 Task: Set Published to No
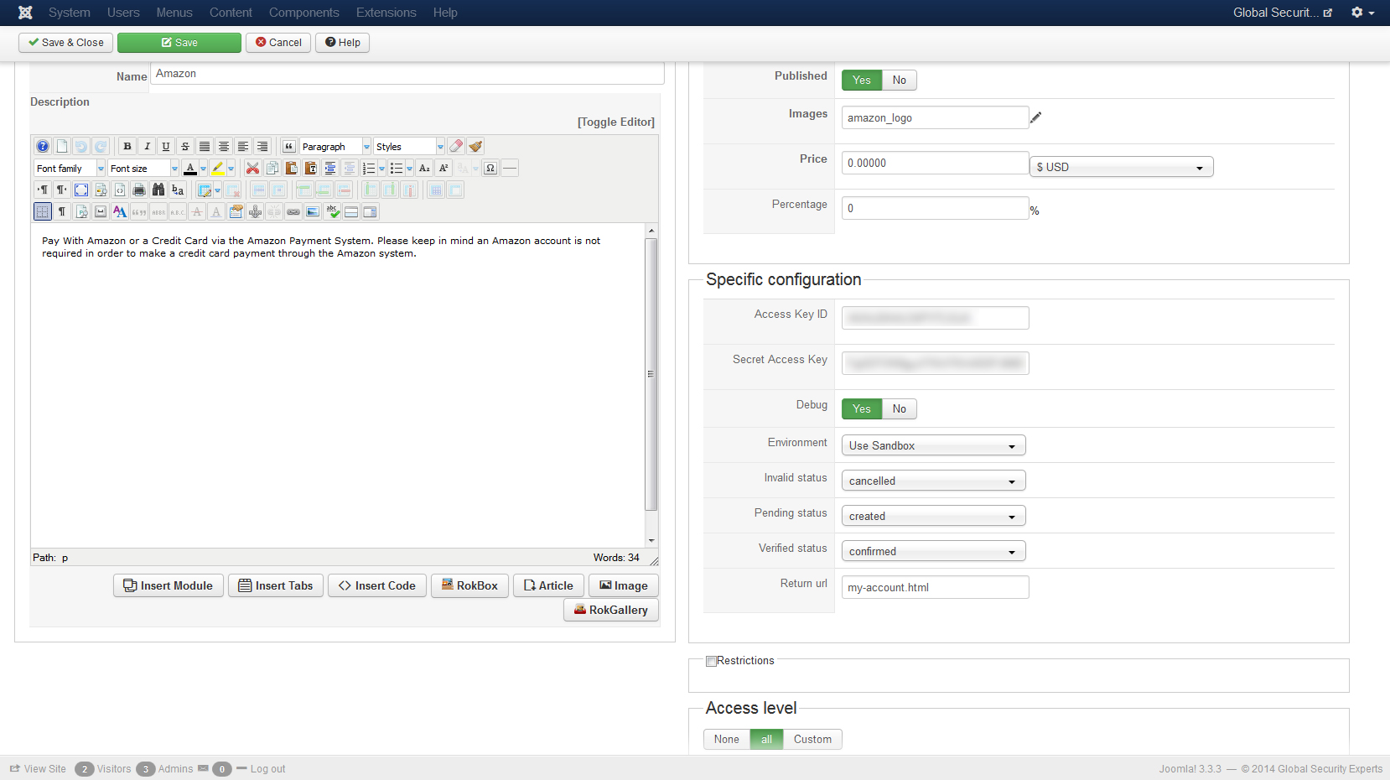pos(900,80)
